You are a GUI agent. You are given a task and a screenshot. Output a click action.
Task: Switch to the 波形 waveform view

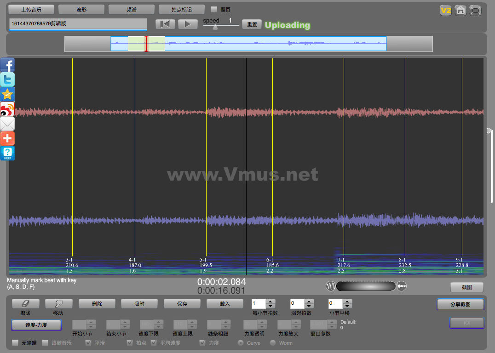click(x=81, y=9)
